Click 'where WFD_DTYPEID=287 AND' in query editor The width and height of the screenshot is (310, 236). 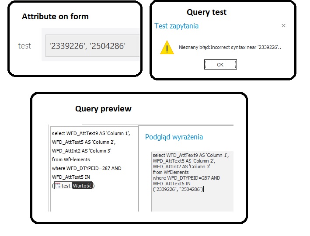tap(87, 168)
